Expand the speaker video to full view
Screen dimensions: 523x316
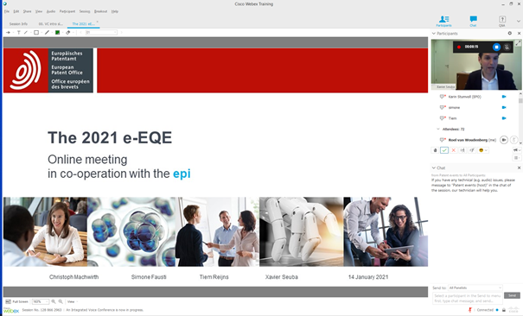click(x=518, y=43)
